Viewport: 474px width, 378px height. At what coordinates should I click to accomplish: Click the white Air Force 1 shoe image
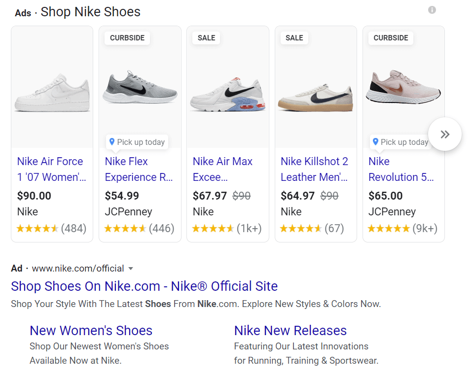coord(52,92)
